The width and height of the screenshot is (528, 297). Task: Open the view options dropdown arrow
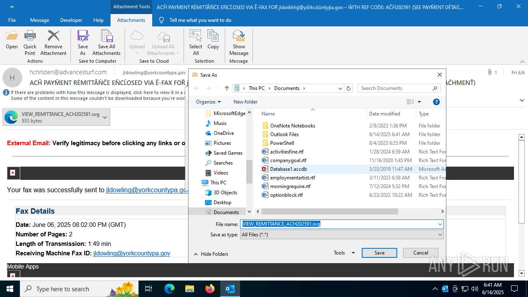click(x=419, y=102)
